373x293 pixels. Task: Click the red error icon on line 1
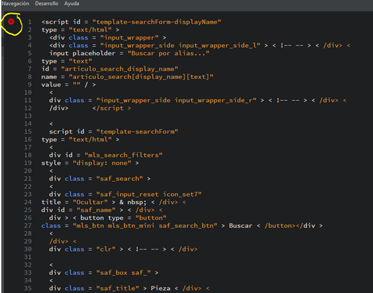click(11, 22)
